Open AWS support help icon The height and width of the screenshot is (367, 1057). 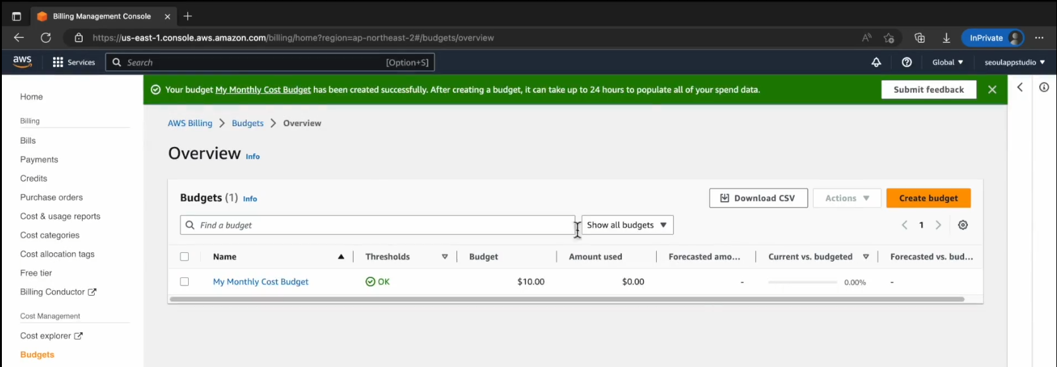(907, 62)
